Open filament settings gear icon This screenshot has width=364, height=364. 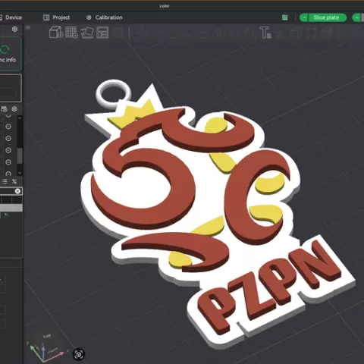14,109
